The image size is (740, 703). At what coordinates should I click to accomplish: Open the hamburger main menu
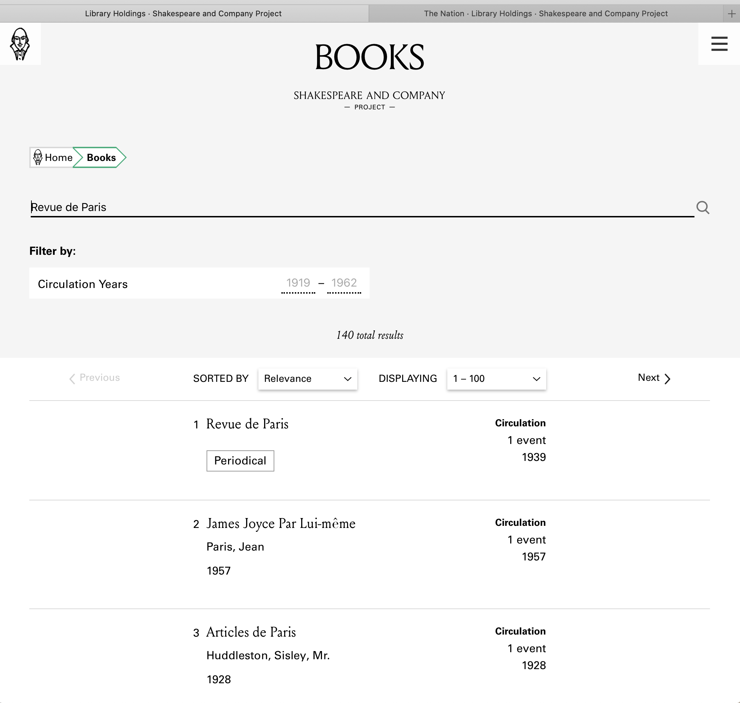[719, 44]
